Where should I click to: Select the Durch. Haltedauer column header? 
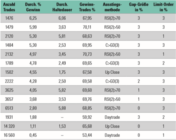click(62, 7)
